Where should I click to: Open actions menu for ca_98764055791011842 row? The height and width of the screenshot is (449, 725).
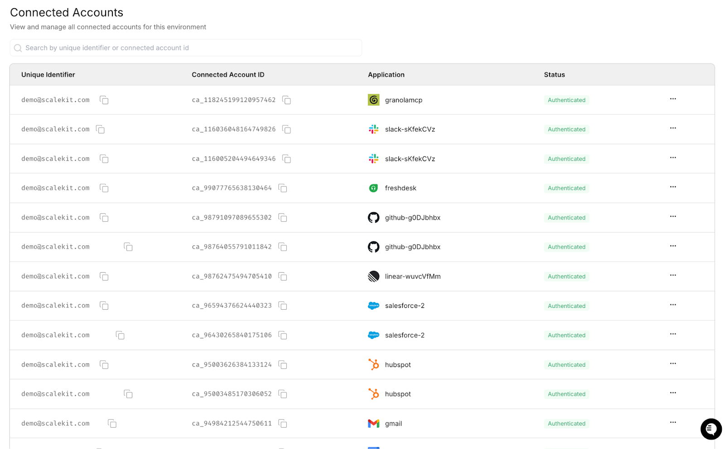673,246
